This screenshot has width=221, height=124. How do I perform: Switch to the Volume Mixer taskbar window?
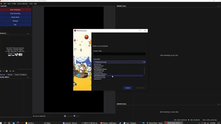(x=155, y=123)
